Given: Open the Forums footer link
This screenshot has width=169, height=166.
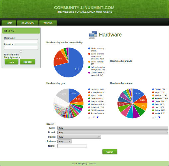Looking at the screenshot, I should pyautogui.click(x=92, y=164).
